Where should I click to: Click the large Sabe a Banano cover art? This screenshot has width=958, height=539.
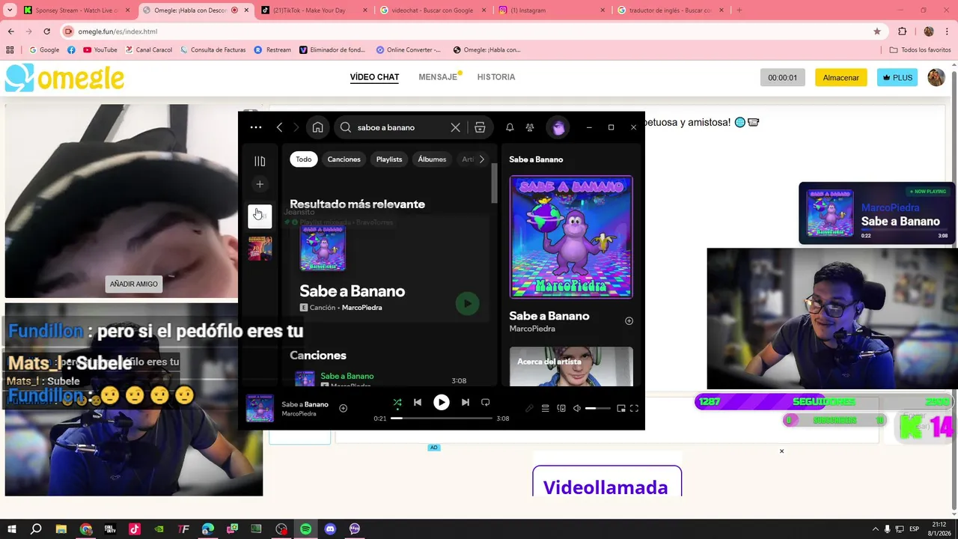(x=571, y=237)
